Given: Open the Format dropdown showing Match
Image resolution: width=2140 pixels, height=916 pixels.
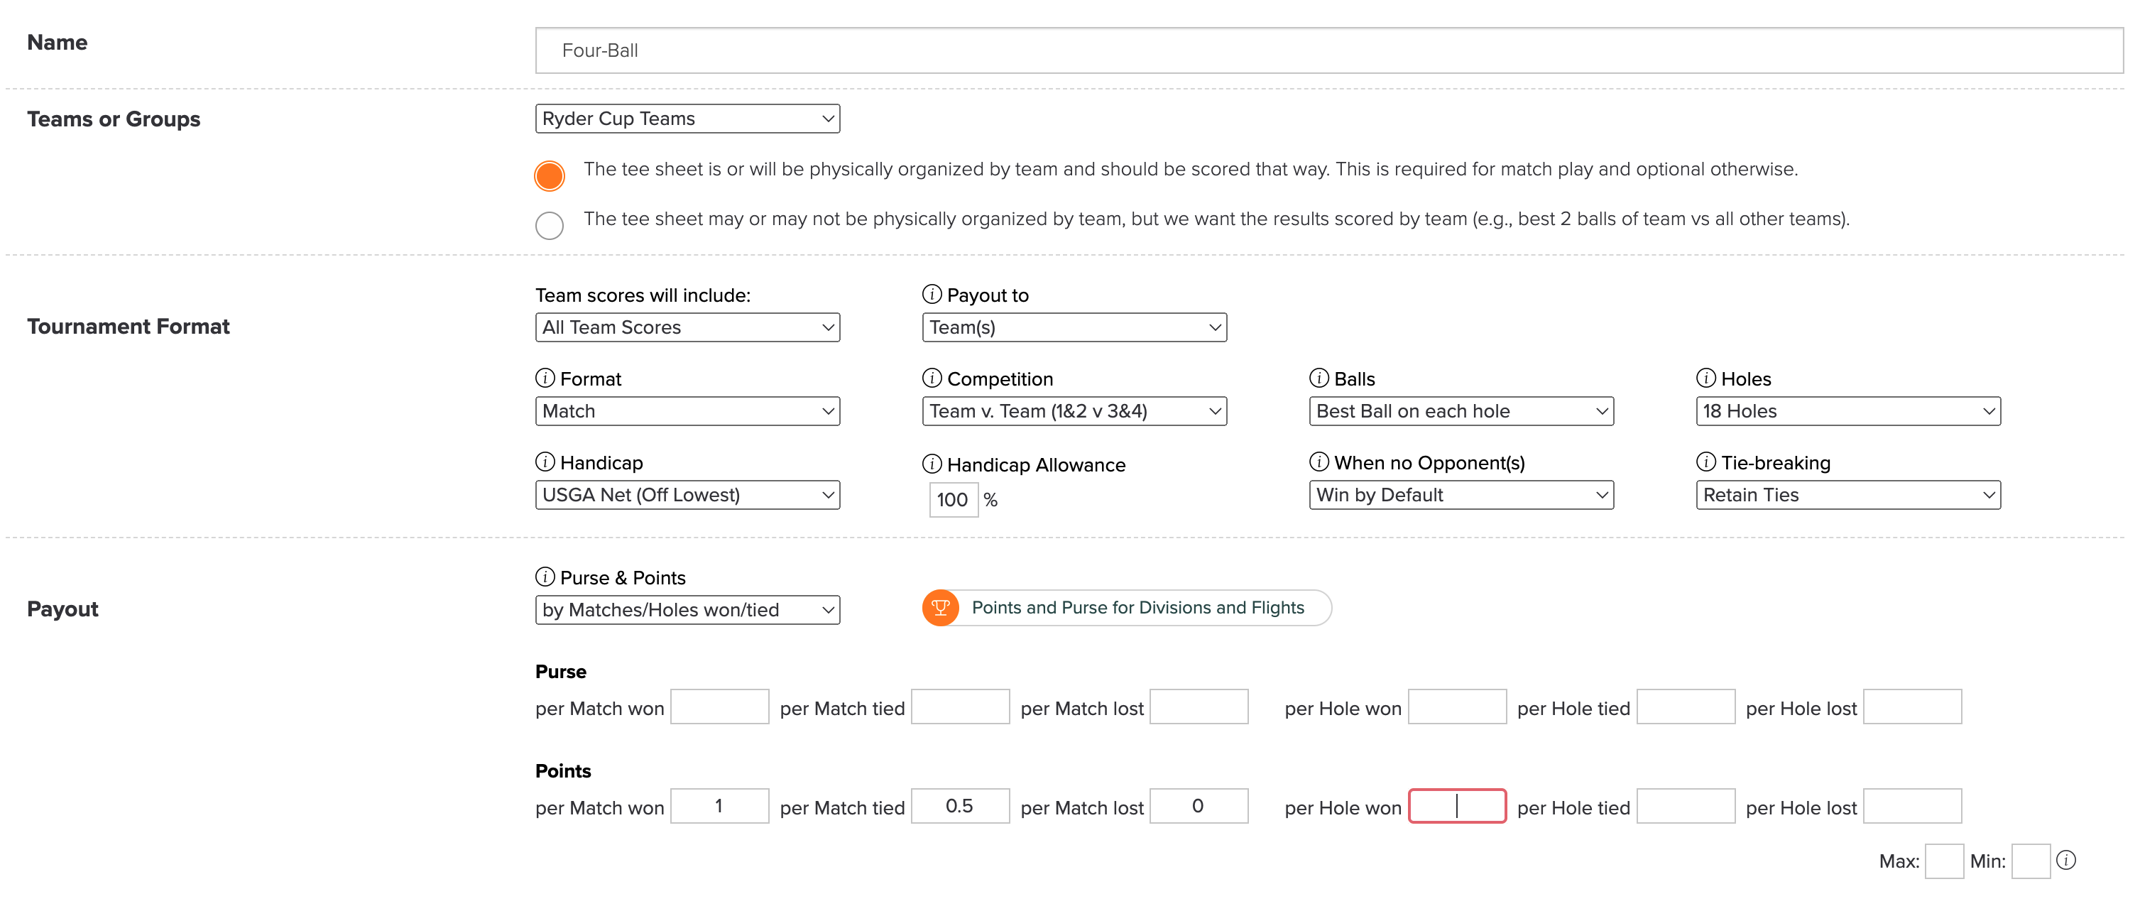Looking at the screenshot, I should click(x=687, y=411).
